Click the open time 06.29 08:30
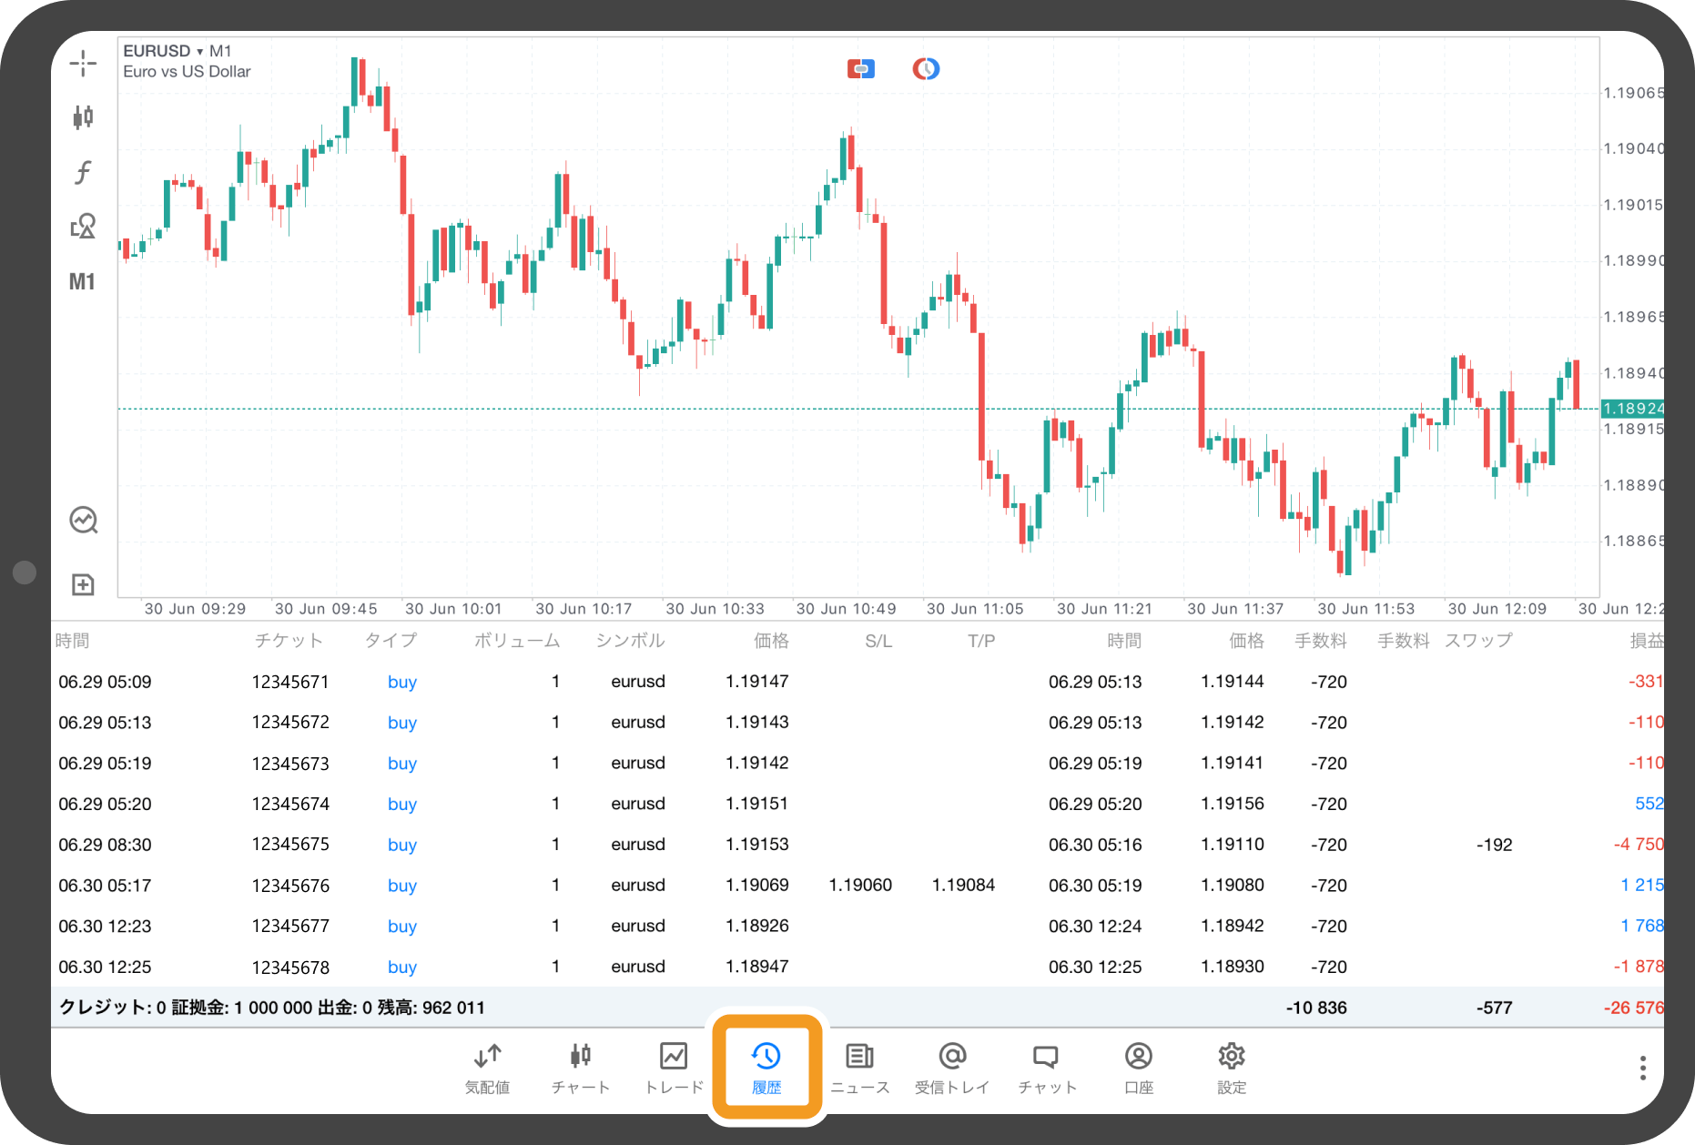The width and height of the screenshot is (1695, 1145). [105, 845]
